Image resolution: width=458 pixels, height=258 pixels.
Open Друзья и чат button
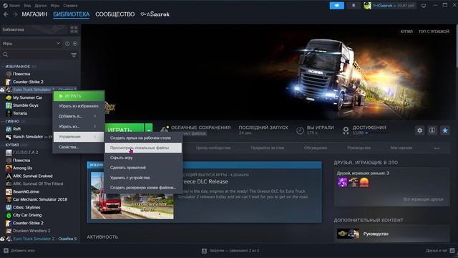tap(440, 250)
